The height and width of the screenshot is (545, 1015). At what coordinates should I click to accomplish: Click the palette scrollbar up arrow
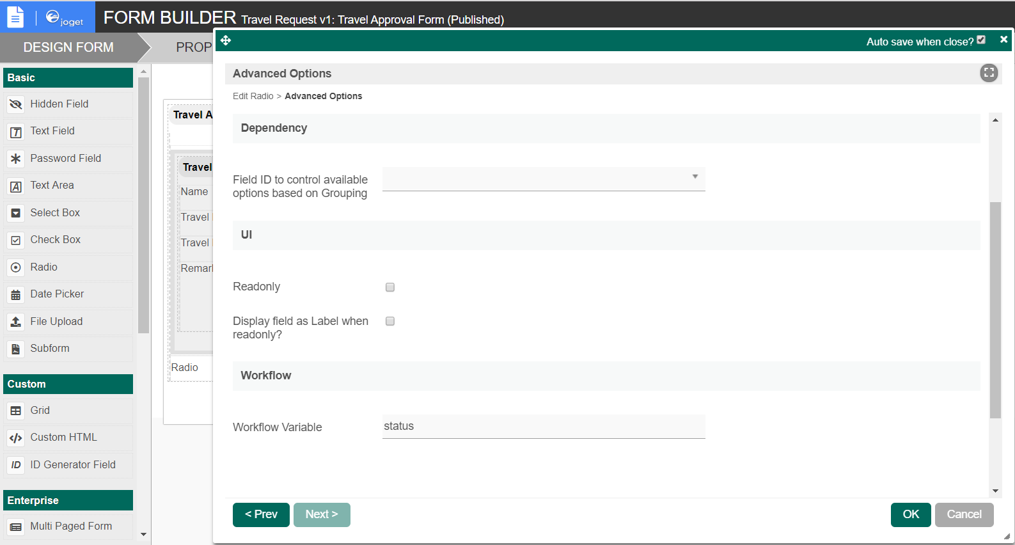[x=143, y=72]
